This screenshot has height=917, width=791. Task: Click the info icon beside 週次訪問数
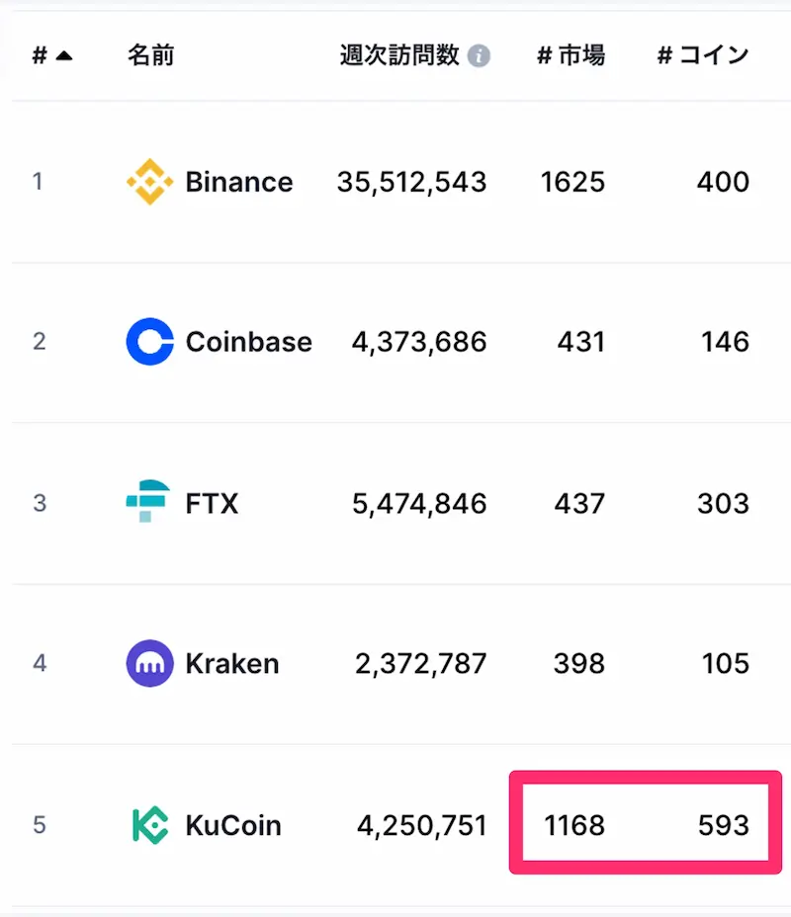tap(479, 56)
